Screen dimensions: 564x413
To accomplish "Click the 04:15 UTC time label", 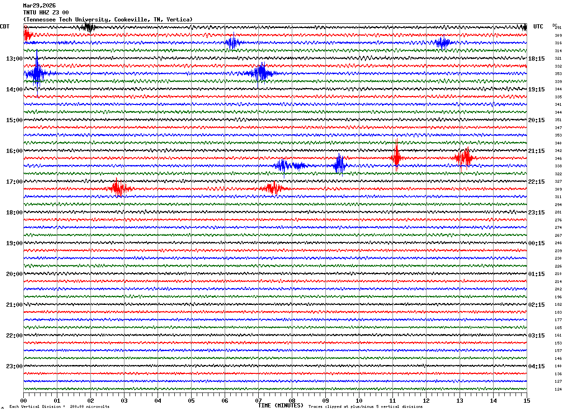I will click(536, 366).
